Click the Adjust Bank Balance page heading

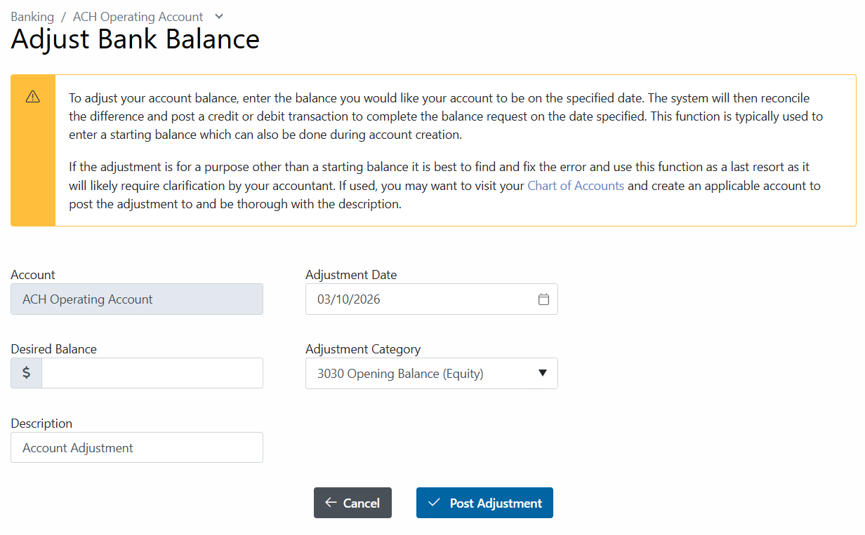(136, 39)
